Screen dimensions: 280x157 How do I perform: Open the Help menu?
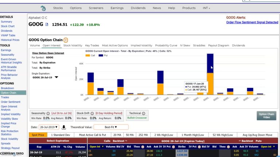(x=171, y=8)
